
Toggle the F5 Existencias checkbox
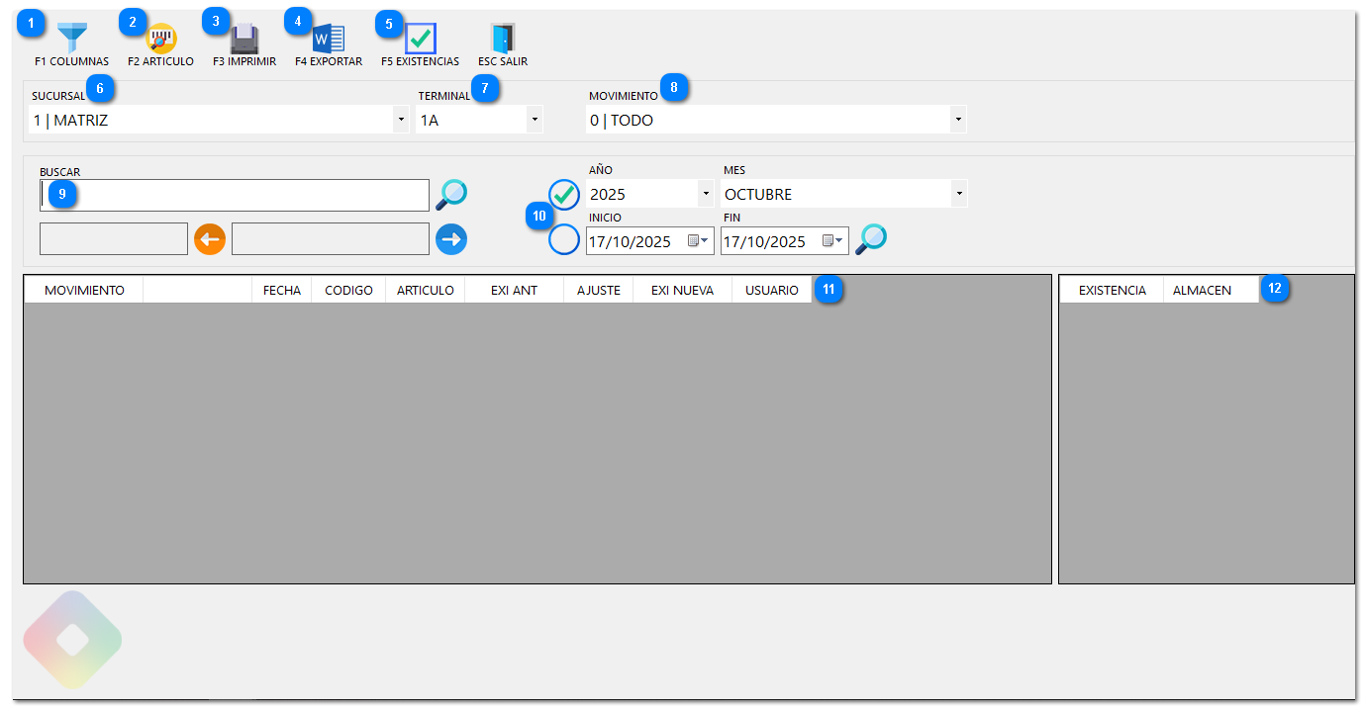coord(421,40)
